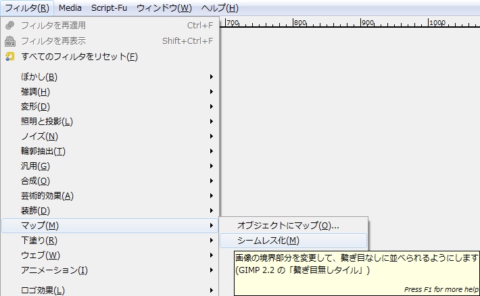Open the ウェブ(W) submenu
480x296 pixels.
click(x=110, y=255)
